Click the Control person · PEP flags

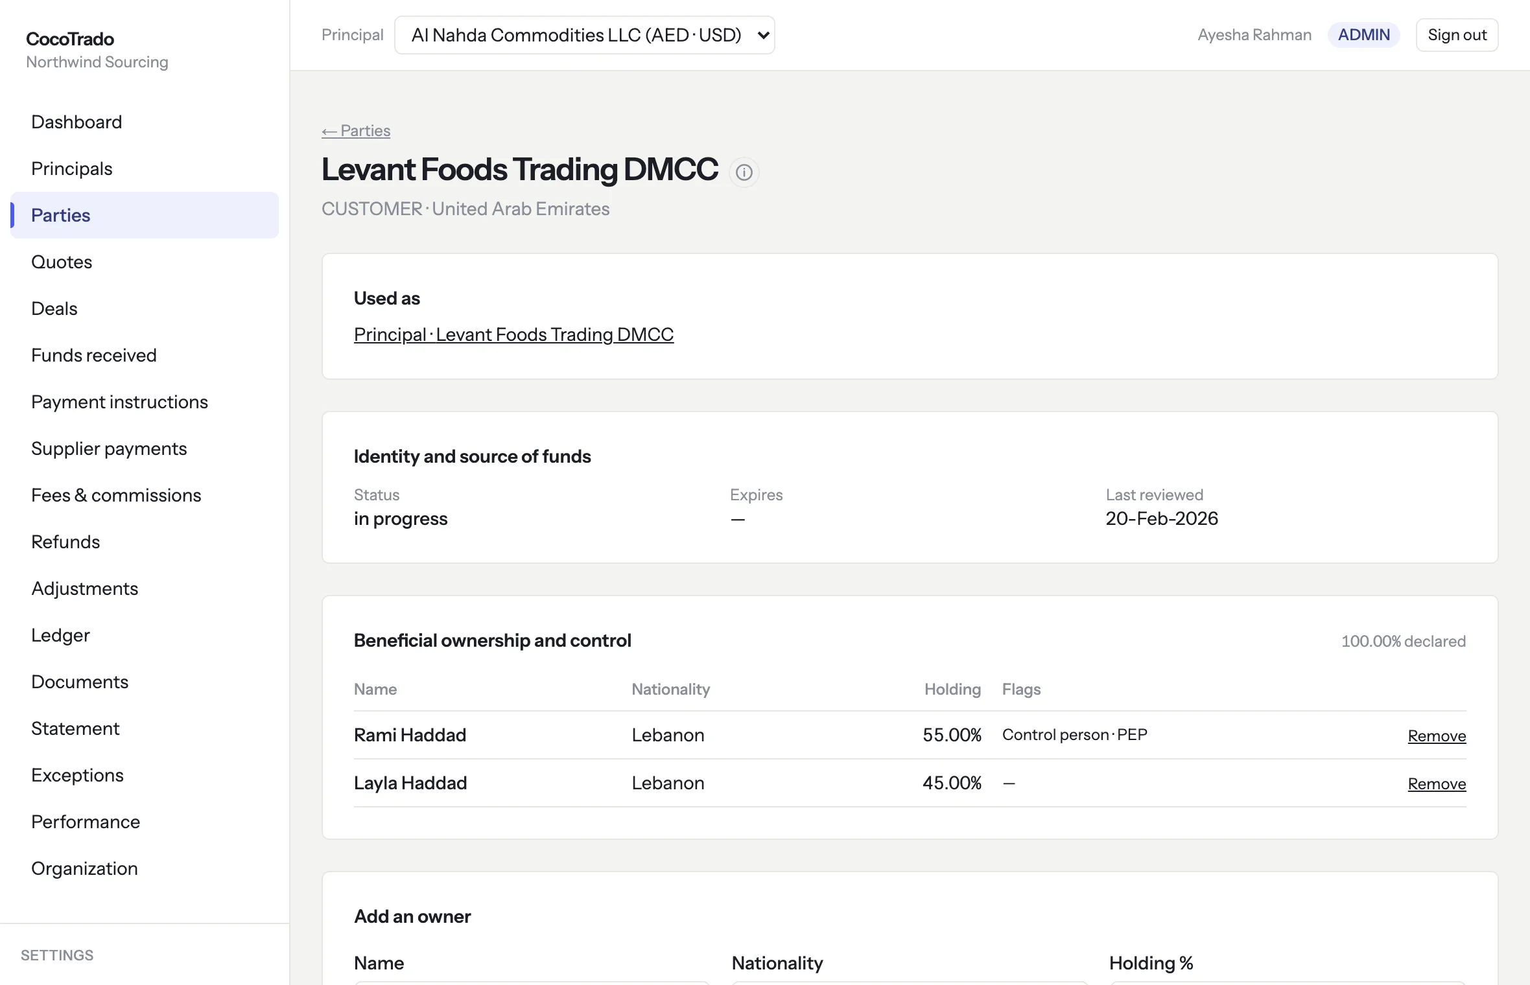pos(1075,735)
